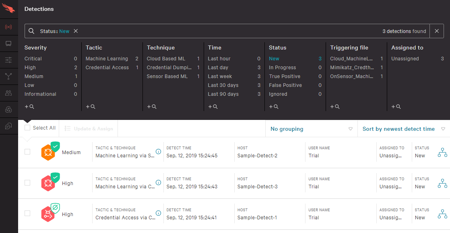
Task: Filter detections by Last day
Action: [x=219, y=67]
